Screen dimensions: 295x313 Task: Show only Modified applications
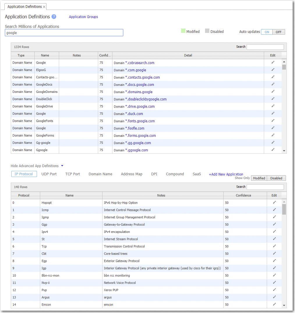(259, 178)
